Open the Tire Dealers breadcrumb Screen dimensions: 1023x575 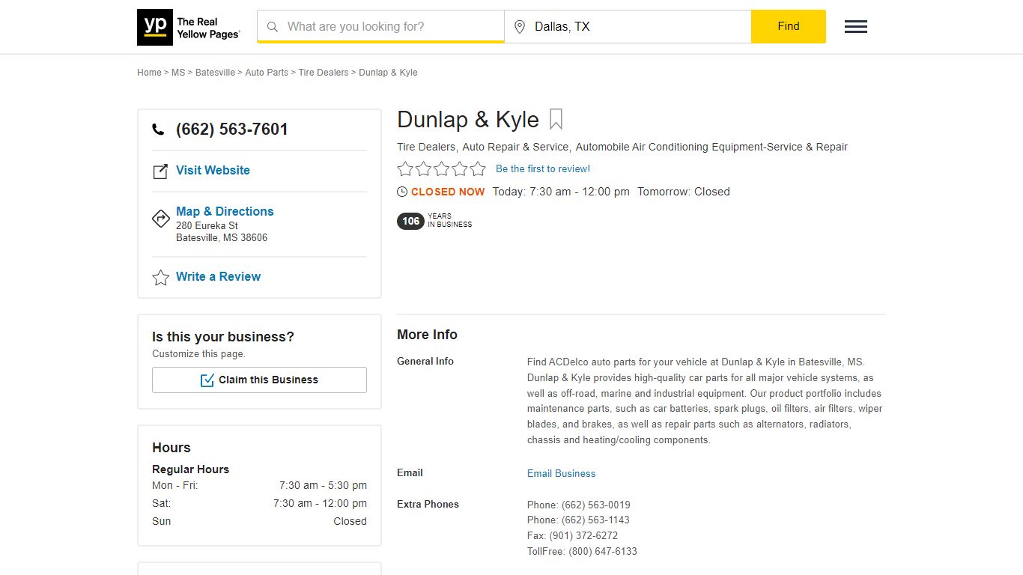pyautogui.click(x=324, y=73)
